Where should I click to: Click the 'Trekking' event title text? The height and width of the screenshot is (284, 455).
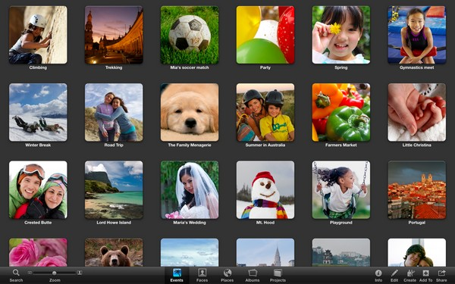click(114, 67)
